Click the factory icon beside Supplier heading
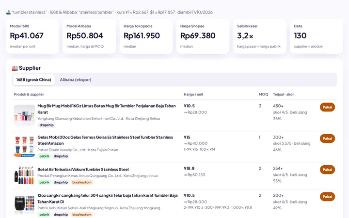This screenshot has height=218, width=349. pos(15,68)
